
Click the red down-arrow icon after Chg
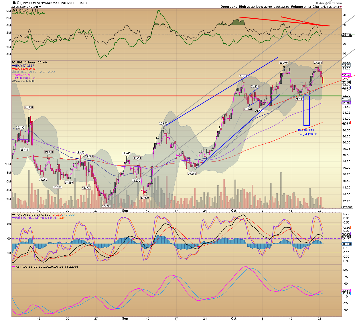click(x=340, y=7)
